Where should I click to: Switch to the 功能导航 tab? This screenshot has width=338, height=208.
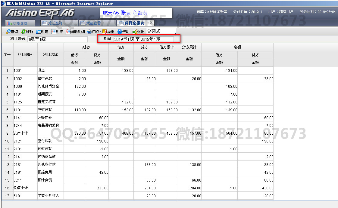(20, 23)
